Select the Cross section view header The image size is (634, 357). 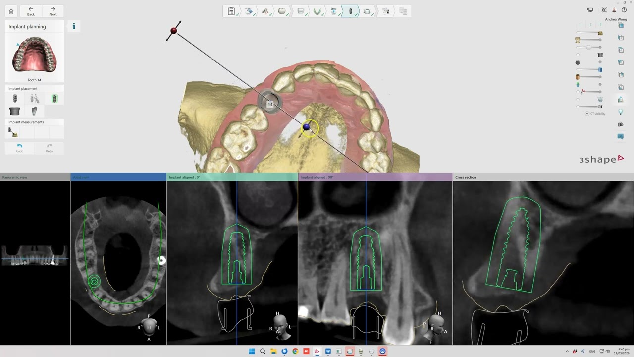[543, 177]
